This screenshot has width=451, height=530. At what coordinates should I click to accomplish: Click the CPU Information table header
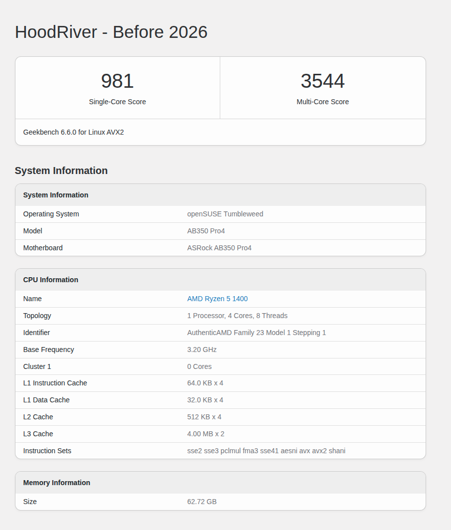50,280
